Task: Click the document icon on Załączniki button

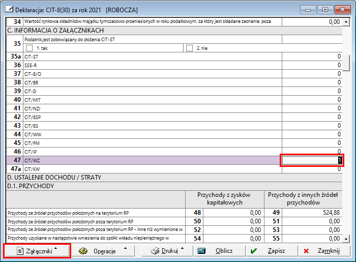Action: coord(20,251)
